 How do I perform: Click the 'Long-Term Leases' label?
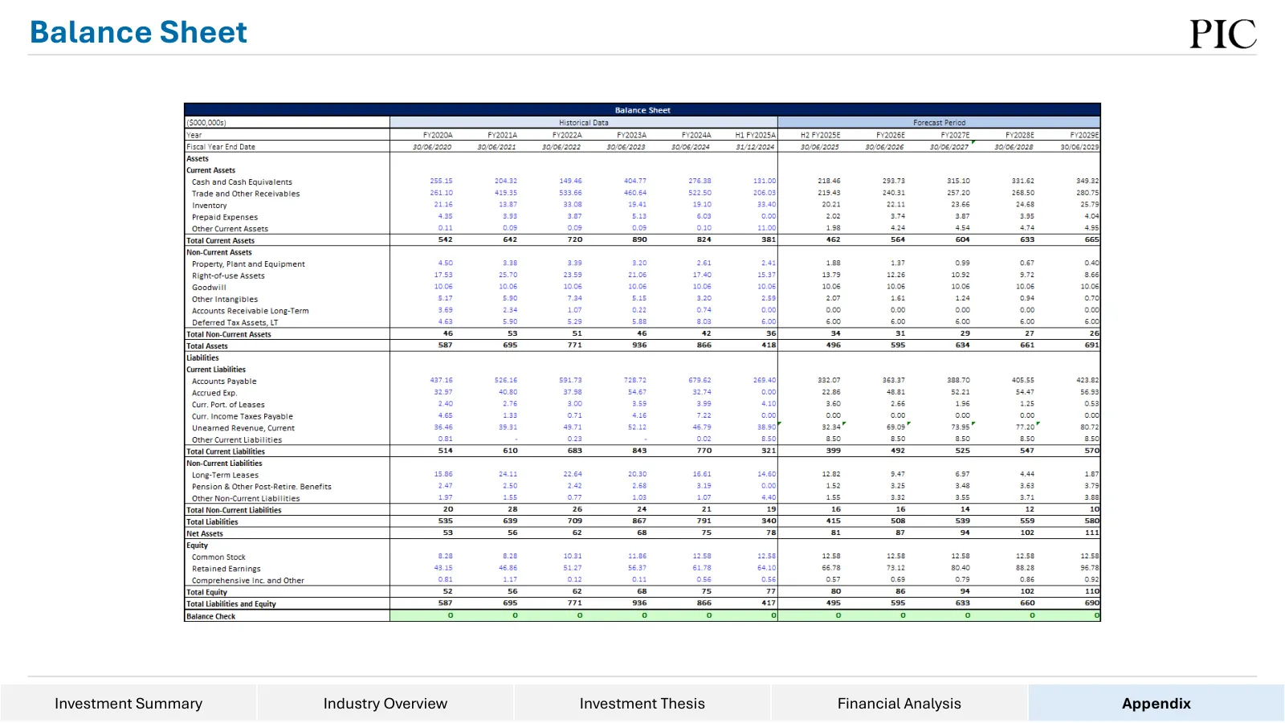pos(225,475)
